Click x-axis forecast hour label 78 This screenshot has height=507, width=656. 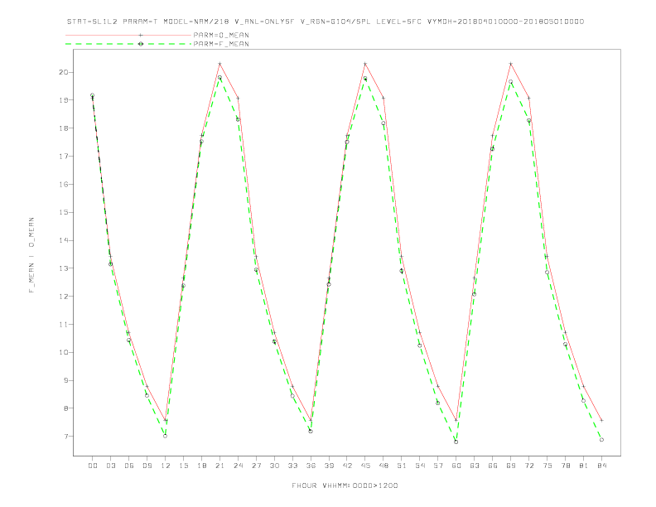(565, 466)
